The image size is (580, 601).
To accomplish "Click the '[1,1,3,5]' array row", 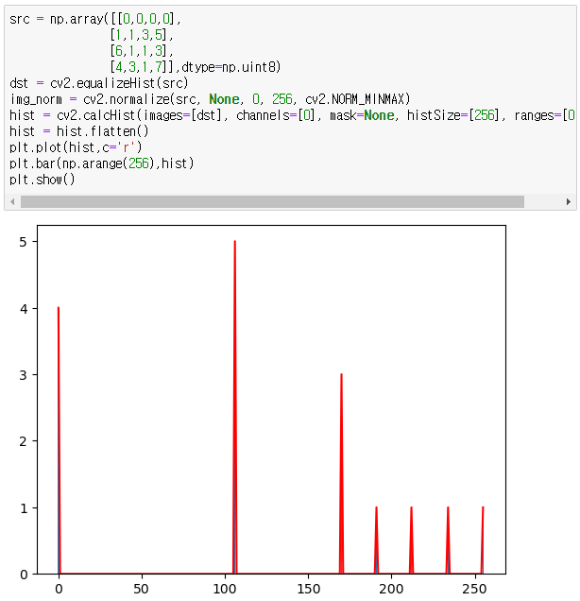I will [142, 35].
